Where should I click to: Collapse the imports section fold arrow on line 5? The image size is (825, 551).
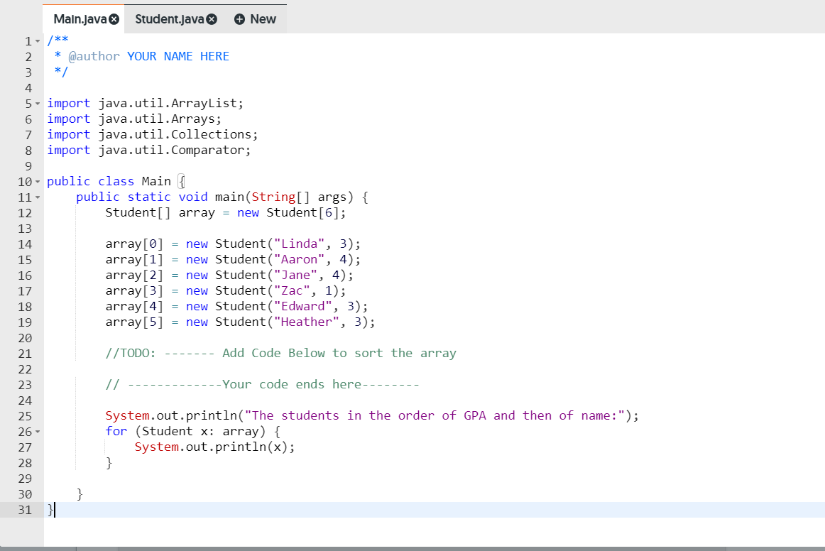[x=37, y=103]
